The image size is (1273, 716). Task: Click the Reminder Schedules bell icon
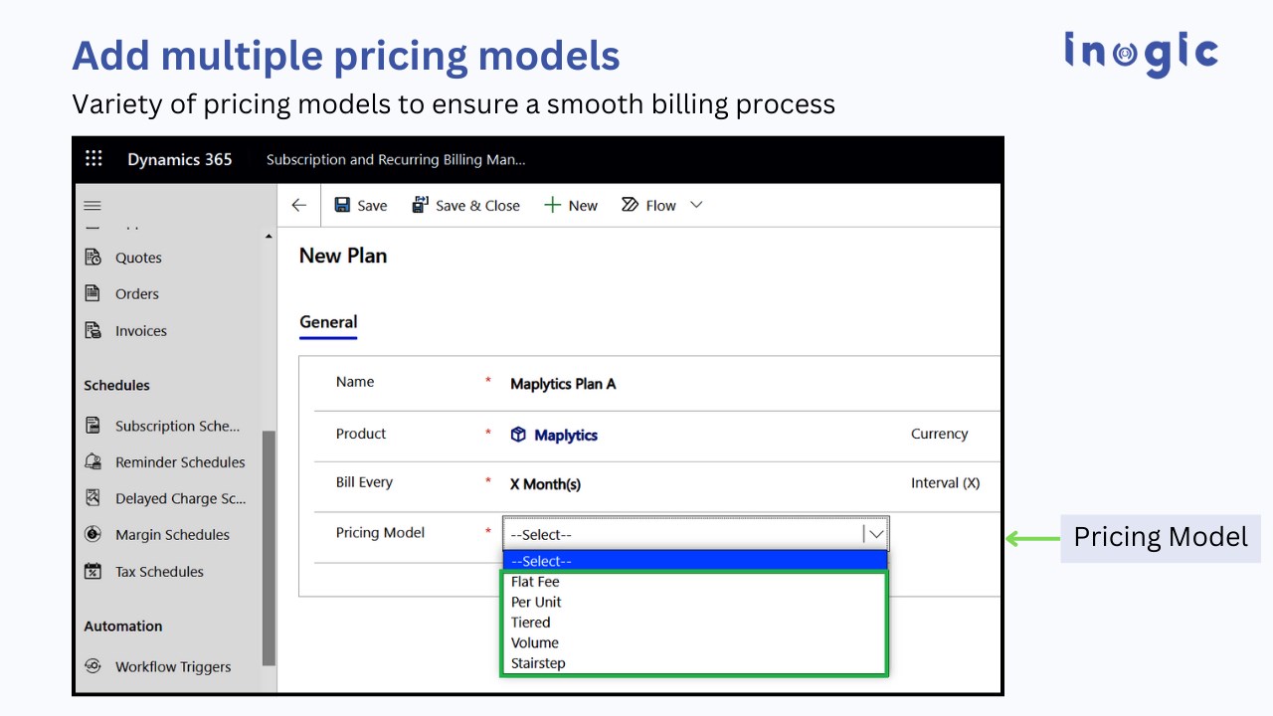click(x=92, y=461)
